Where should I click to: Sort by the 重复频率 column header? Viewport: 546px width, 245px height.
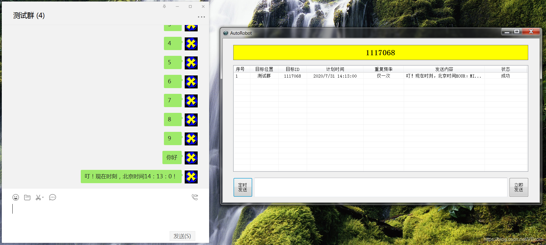384,69
